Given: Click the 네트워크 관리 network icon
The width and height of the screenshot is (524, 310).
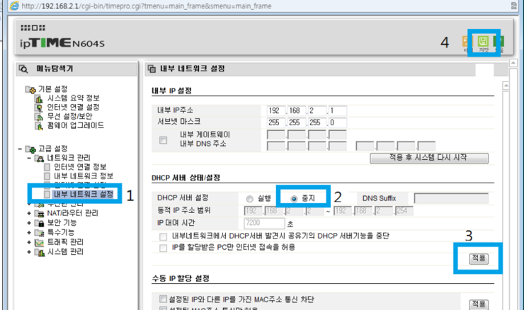Looking at the screenshot, I should click(39, 158).
